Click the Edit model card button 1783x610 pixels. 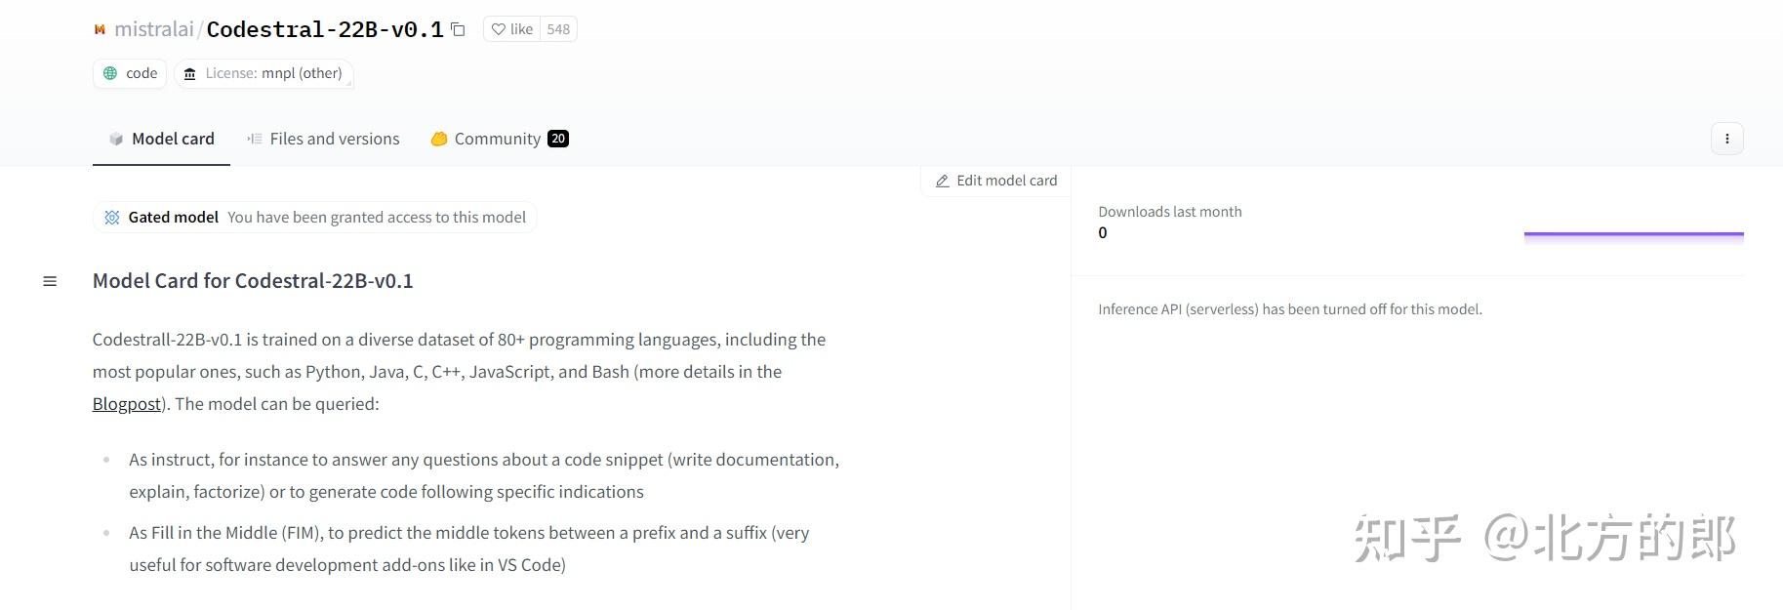[x=996, y=181]
